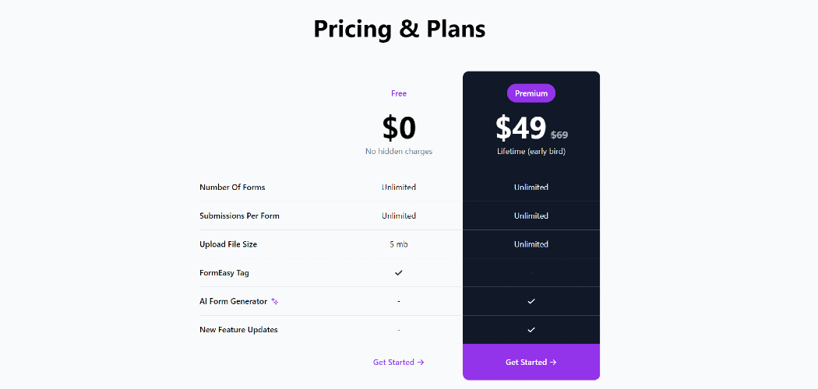Click the Lifetime (early bird) text
Screen dimensions: 818x389
click(531, 152)
